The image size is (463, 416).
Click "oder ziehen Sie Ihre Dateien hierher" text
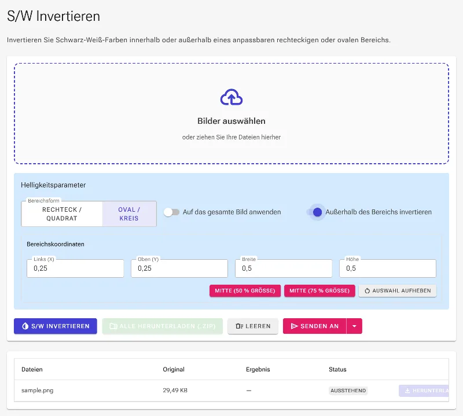point(231,137)
